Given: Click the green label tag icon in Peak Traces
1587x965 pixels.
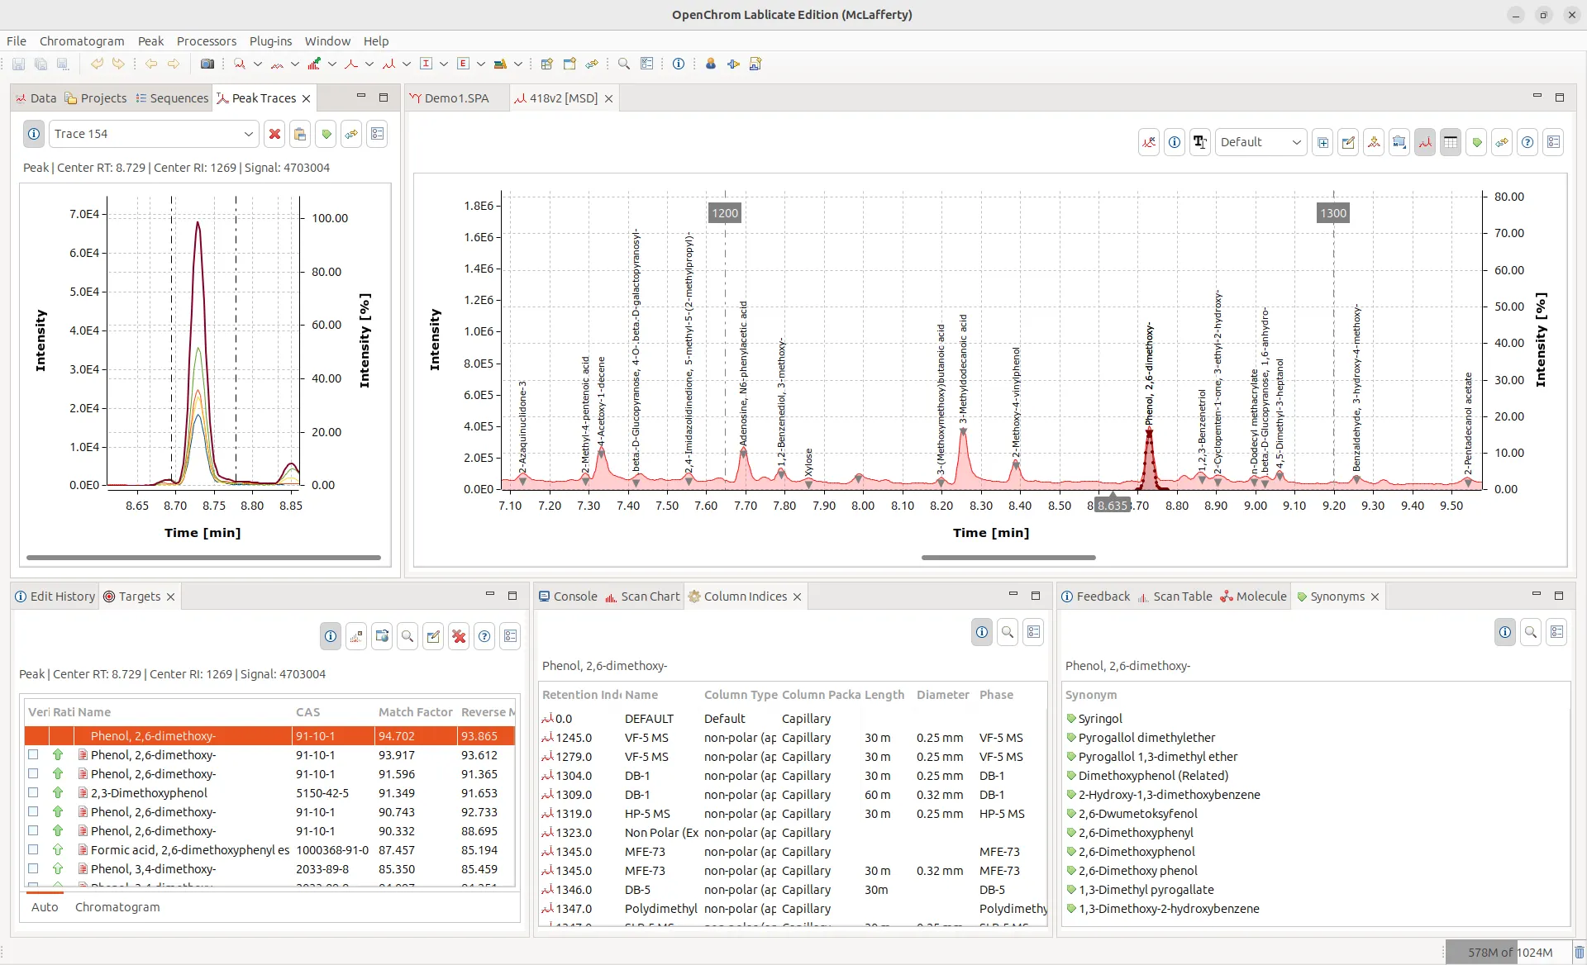Looking at the screenshot, I should pos(326,134).
